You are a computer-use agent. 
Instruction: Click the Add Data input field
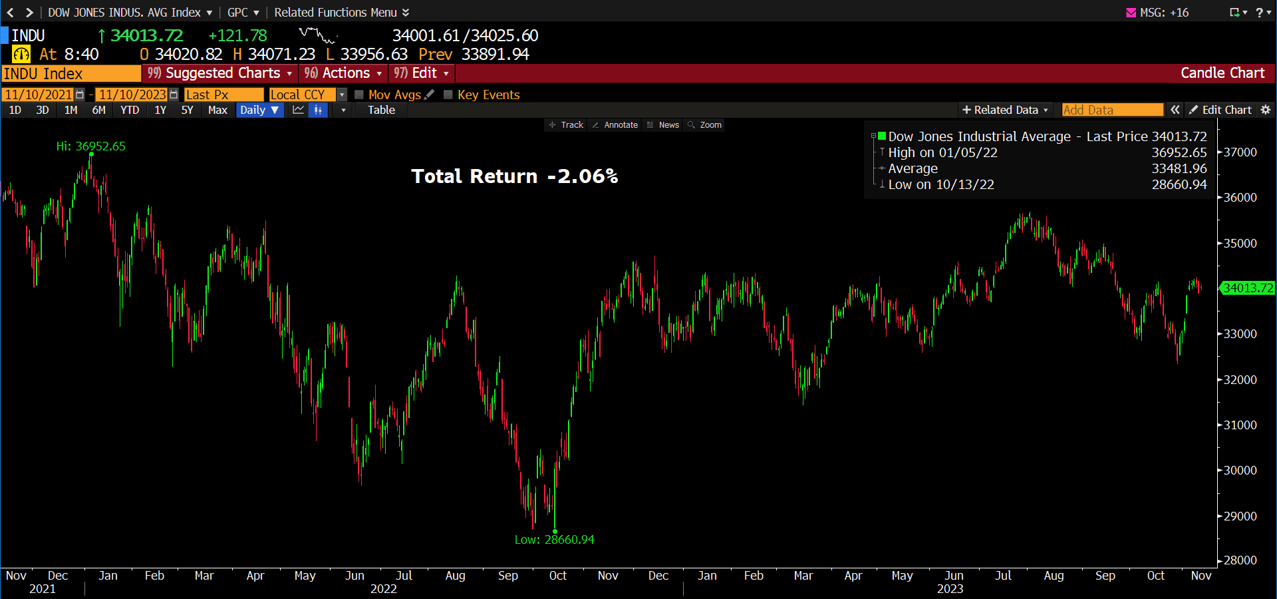click(x=1112, y=110)
